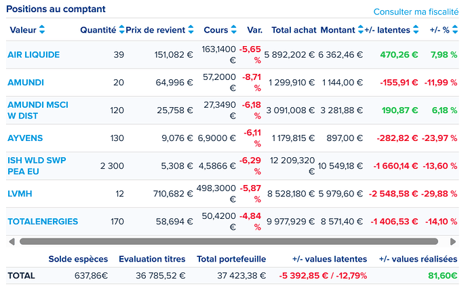Sort by +/- % column arrows
Viewport: 468px width, 288px height.
455,30
